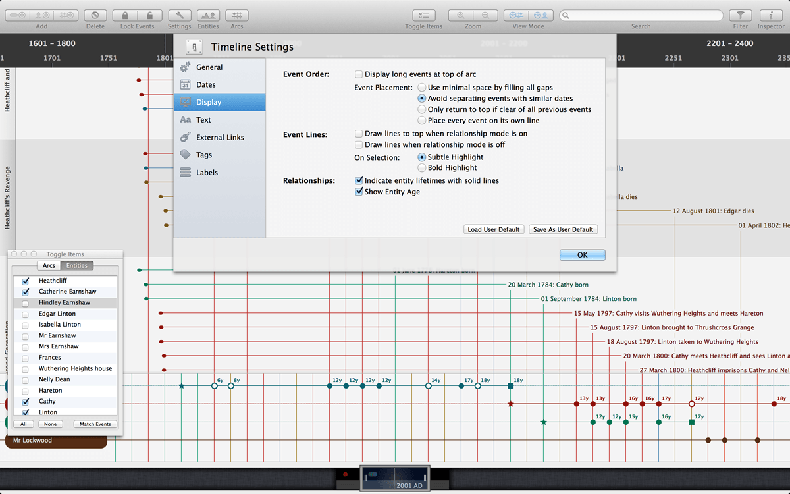Confirm settings with the OK button
The image size is (790, 494).
[x=583, y=255]
